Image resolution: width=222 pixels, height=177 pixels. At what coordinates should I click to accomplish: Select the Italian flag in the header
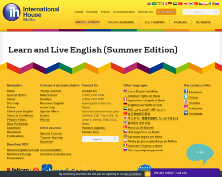[x=211, y=4]
